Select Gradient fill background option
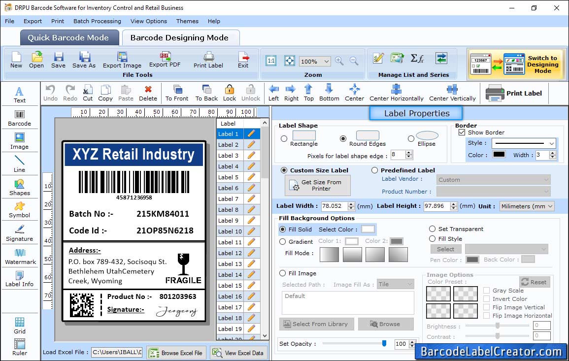Screen dimensions: 569x361 [x=282, y=242]
